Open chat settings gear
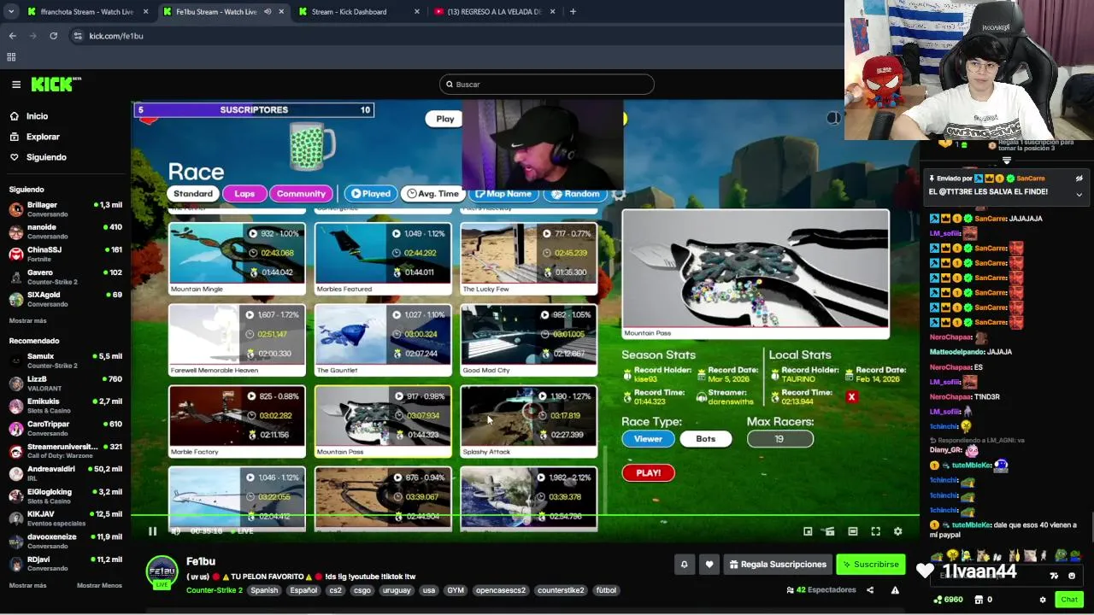Viewport: 1094px width, 615px height. (x=1042, y=600)
